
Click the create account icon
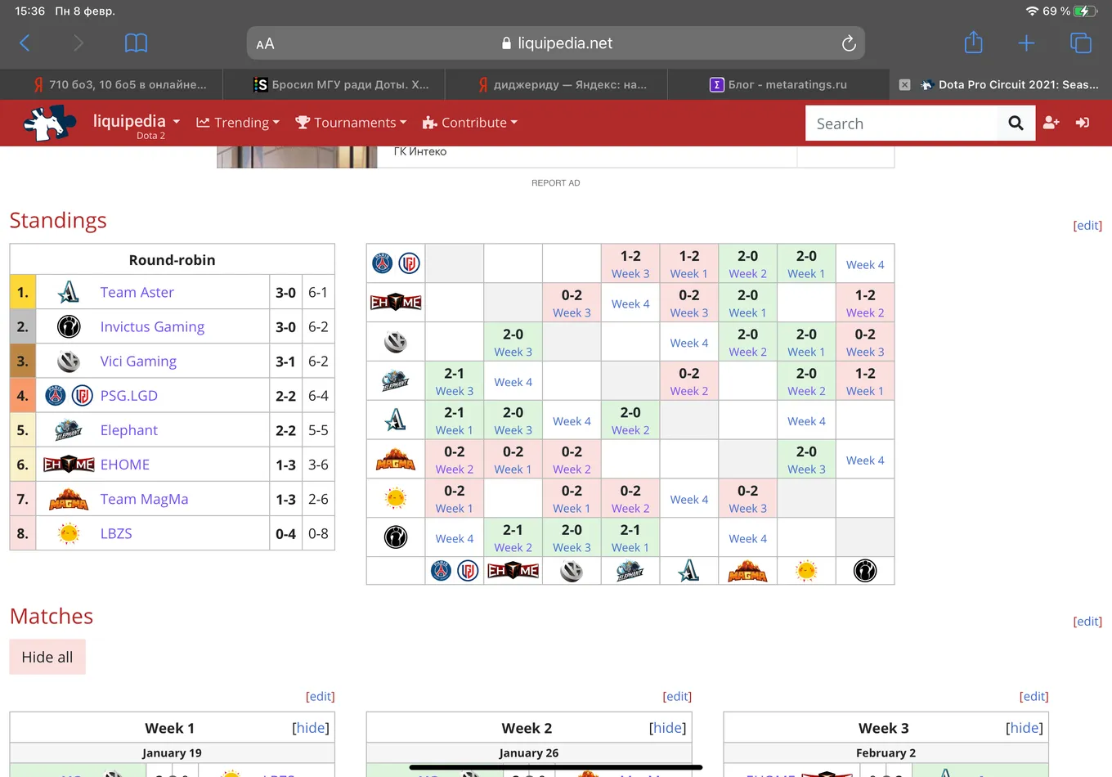tap(1051, 123)
